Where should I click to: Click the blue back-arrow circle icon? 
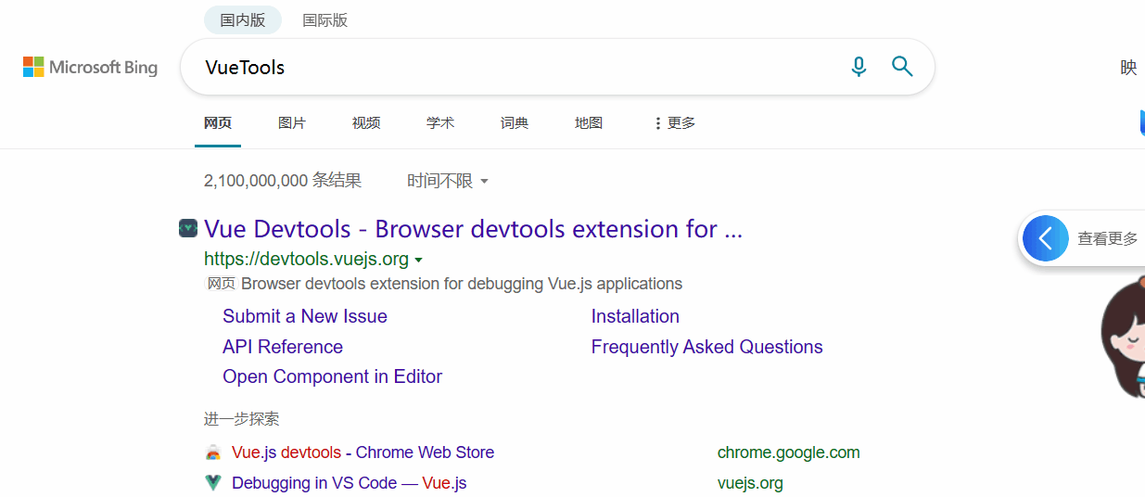click(x=1046, y=238)
